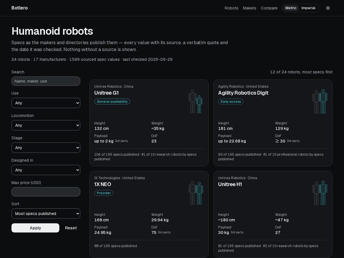
Task: Open the Agility Robotics Digit robot page
Action: click(243, 93)
